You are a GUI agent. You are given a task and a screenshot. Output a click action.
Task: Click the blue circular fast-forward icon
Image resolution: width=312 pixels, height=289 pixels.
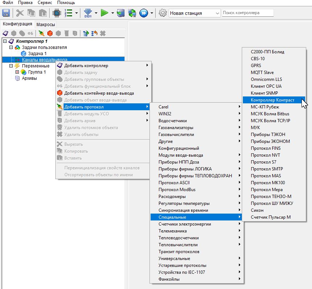[144, 13]
